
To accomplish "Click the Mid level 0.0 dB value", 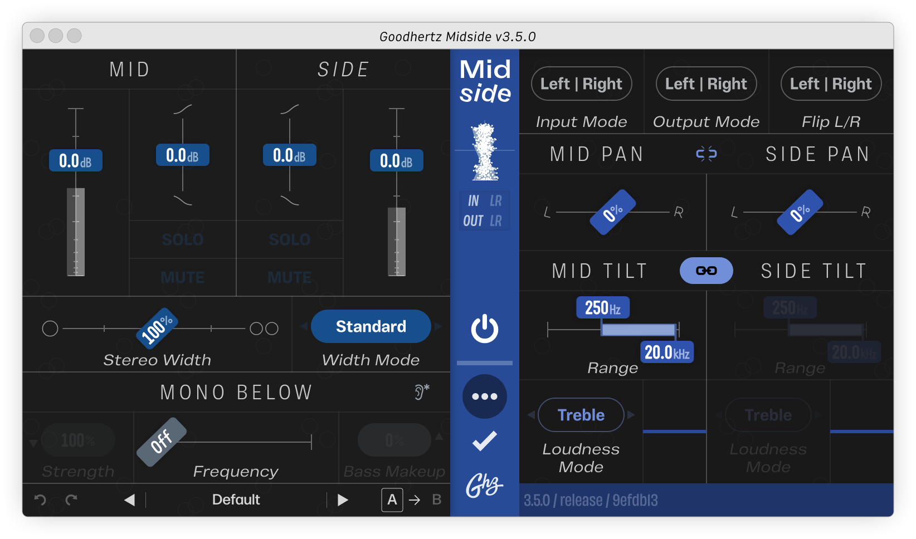I will tap(76, 160).
